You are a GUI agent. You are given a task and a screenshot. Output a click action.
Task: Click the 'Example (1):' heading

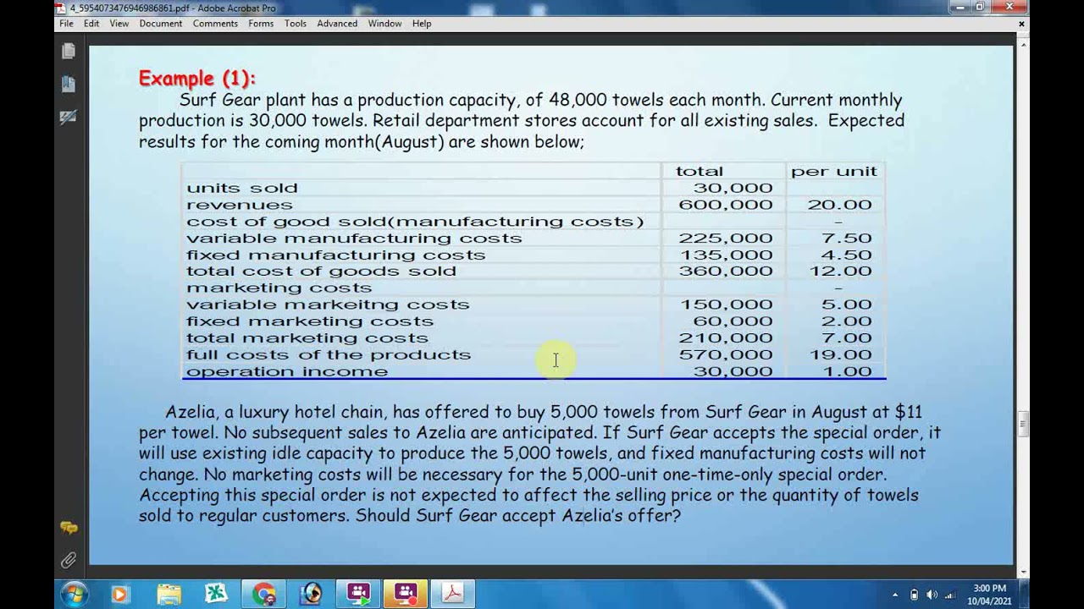(x=196, y=79)
